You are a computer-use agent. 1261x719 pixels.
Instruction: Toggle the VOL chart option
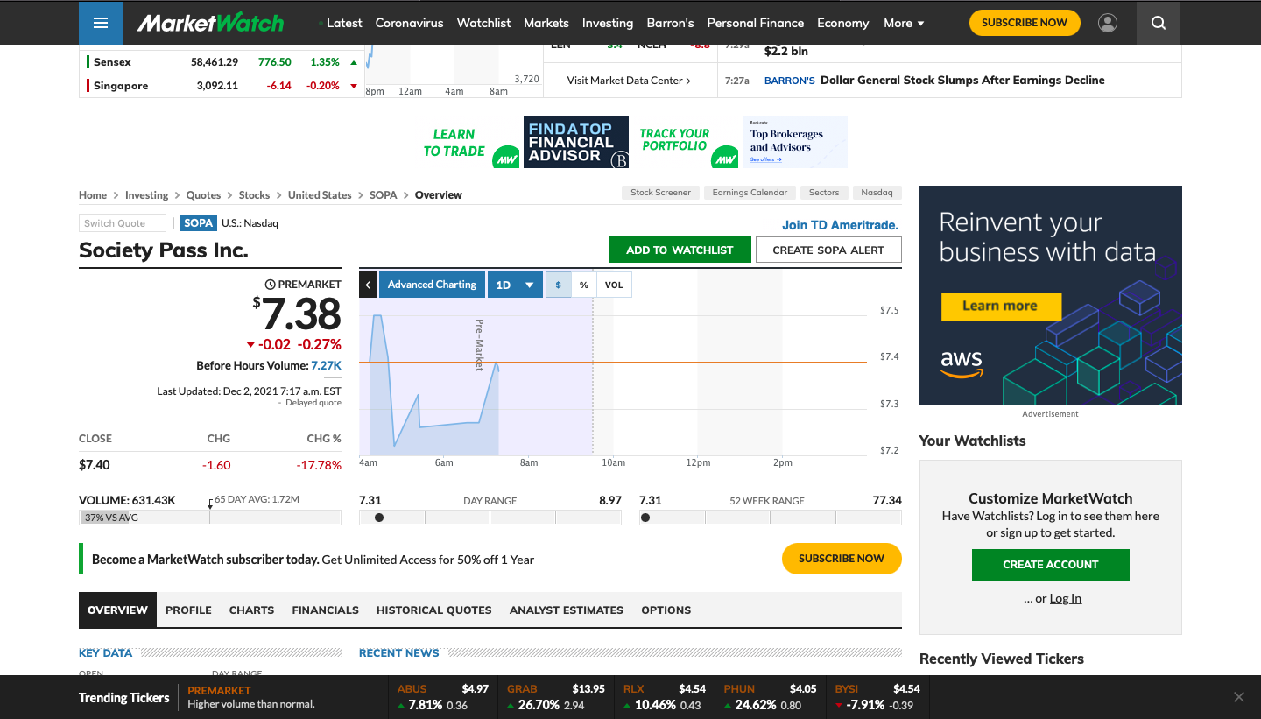[614, 285]
